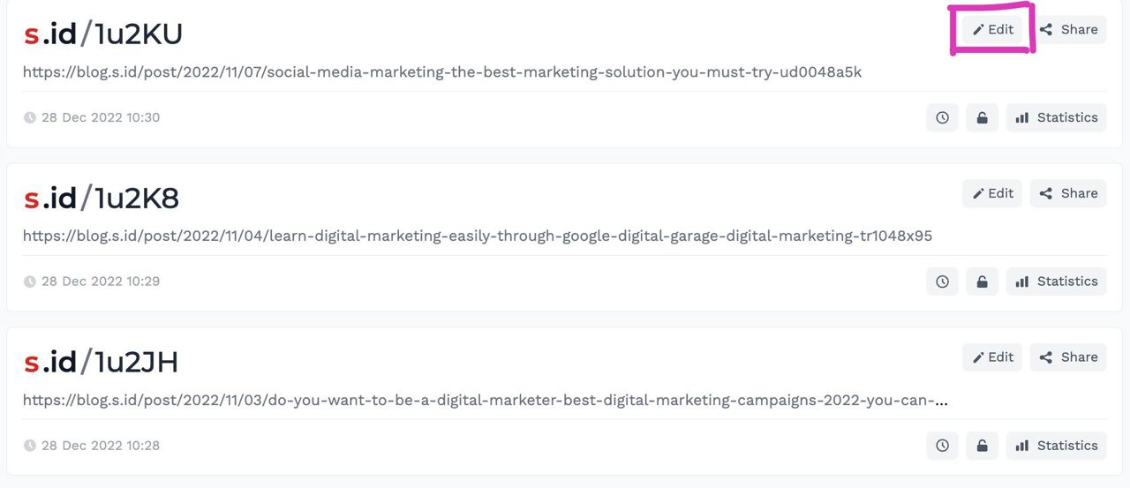This screenshot has width=1130, height=488.
Task: Click the clock icon for s.id/1u2JH
Action: coord(942,446)
